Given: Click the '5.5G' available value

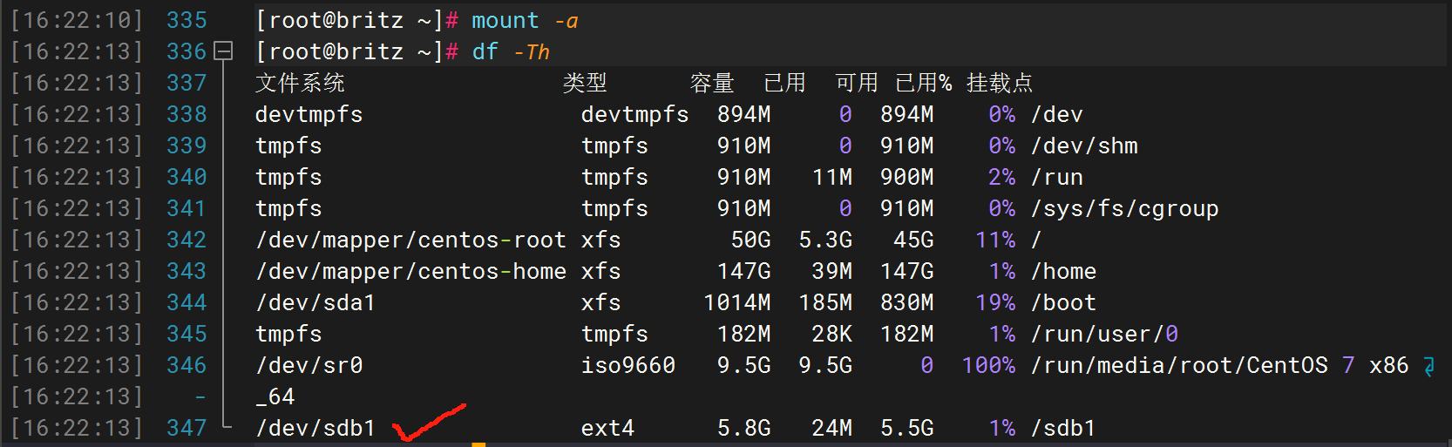Looking at the screenshot, I should [907, 428].
